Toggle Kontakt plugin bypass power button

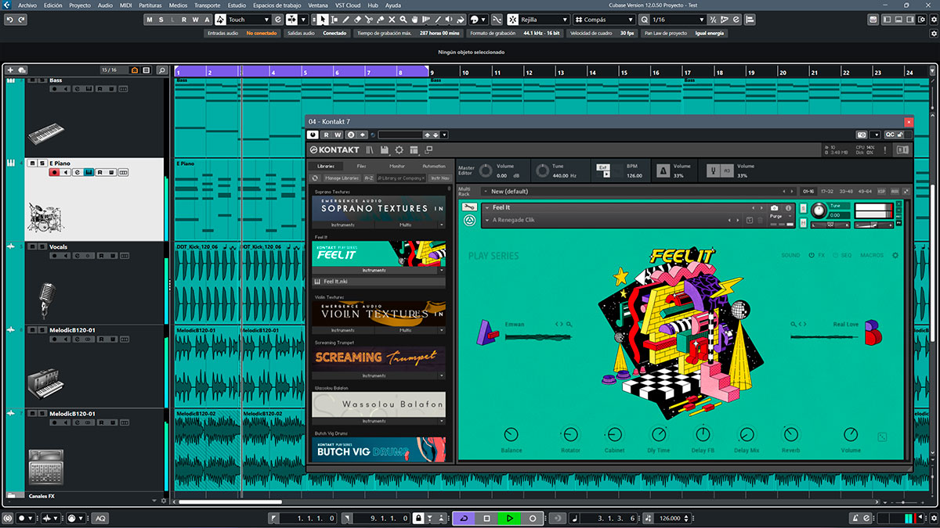pos(313,135)
